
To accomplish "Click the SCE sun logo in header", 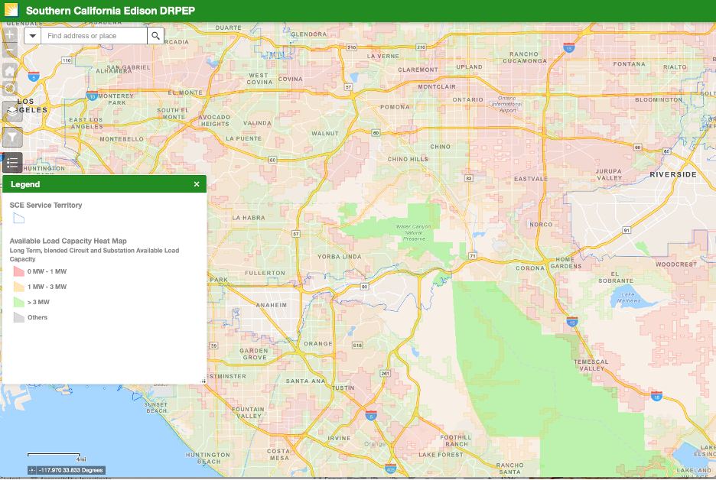I will [11, 11].
